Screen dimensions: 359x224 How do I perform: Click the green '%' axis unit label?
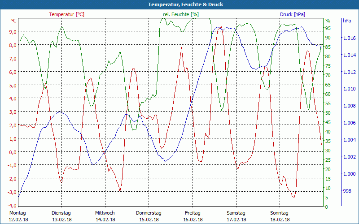tap(328, 21)
